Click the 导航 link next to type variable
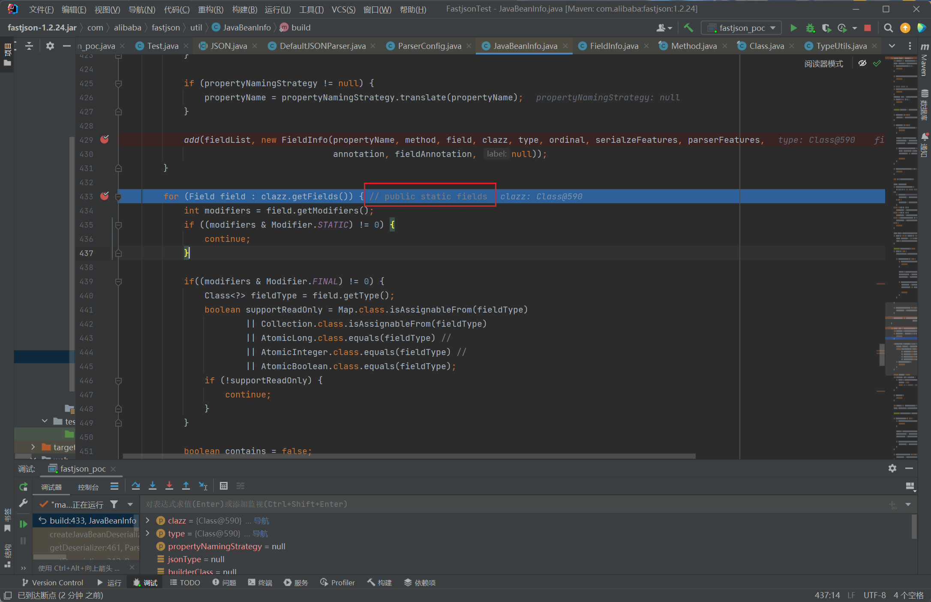The height and width of the screenshot is (602, 931). [260, 533]
